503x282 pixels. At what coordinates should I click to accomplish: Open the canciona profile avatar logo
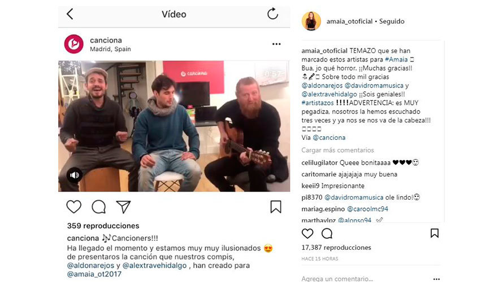point(74,44)
